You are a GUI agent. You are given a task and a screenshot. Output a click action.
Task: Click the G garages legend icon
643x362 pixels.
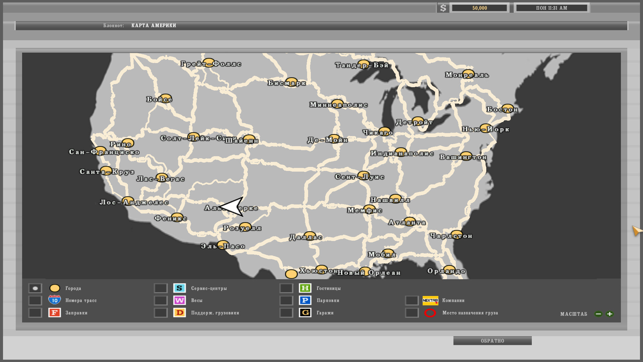click(305, 313)
